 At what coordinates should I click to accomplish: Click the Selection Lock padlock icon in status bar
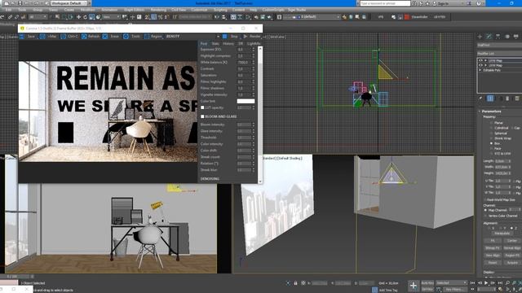(295, 283)
